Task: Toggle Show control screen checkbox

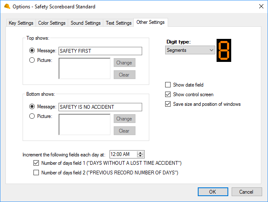Action: (x=168, y=95)
